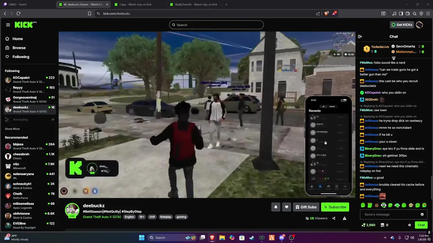Go back to previous page

[x=5, y=13]
